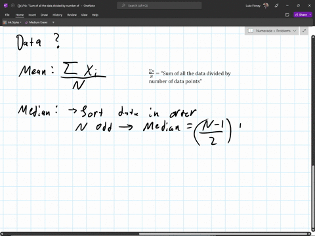Click the OneNote app logo icon
315x236 pixels.
6,6
